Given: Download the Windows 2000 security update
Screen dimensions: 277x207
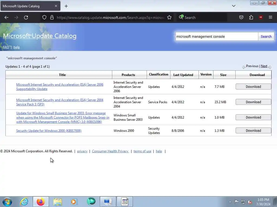Looking at the screenshot, I should 253,131.
